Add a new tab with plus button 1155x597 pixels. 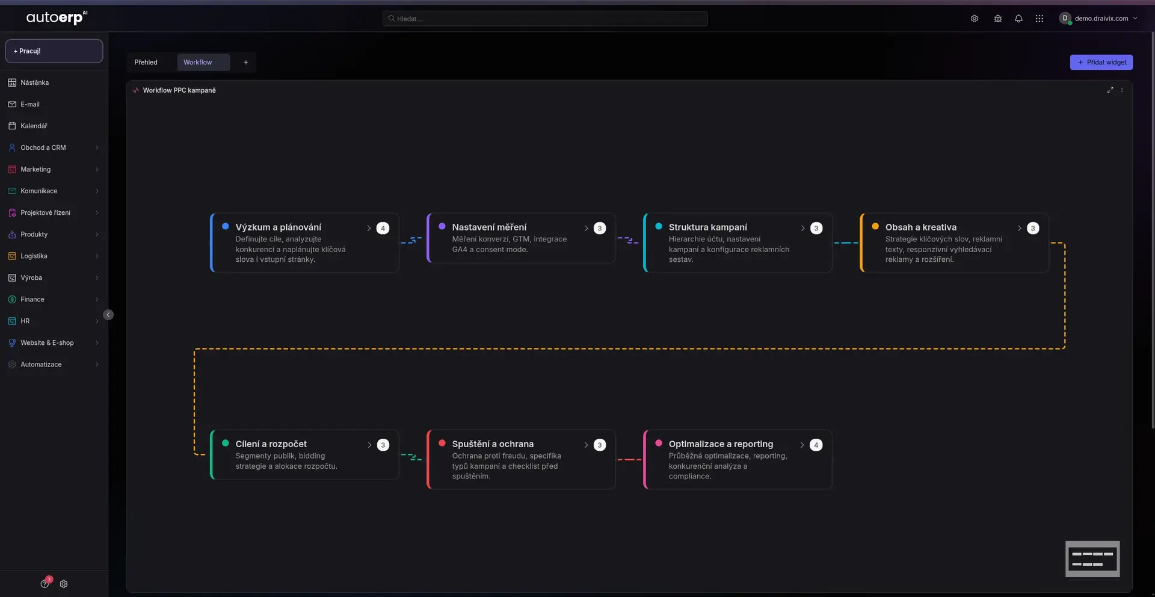click(245, 63)
